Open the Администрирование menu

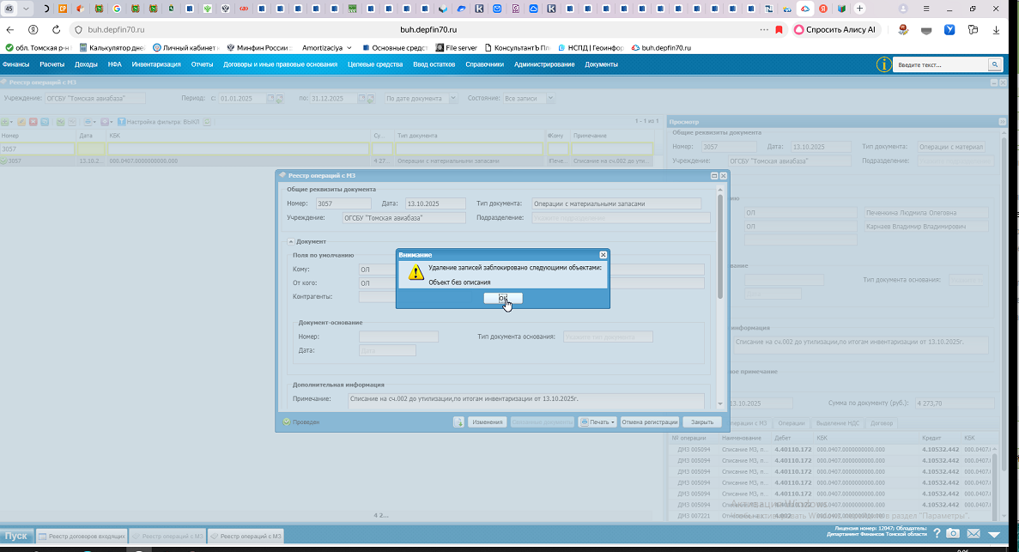544,64
